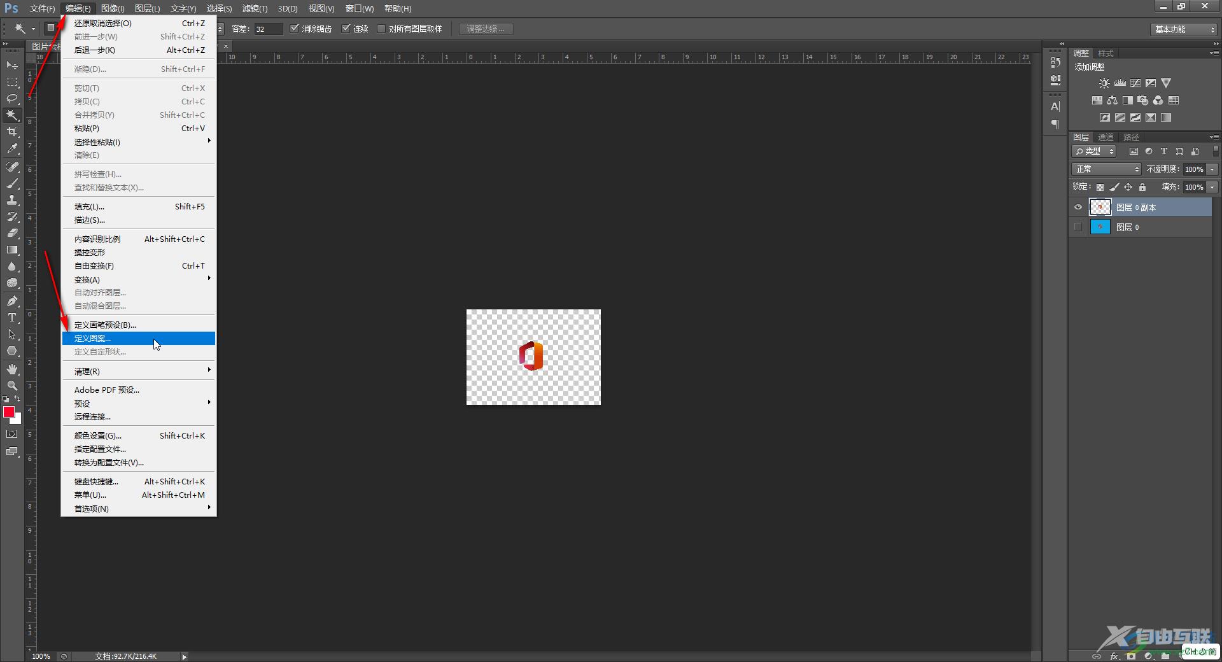Select the Clone Stamp tool
Screen dimensions: 1222x662
tap(12, 200)
